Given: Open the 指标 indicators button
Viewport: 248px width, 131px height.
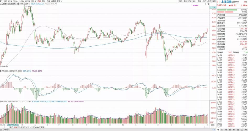Looking at the screenshot, I should 180,1.
